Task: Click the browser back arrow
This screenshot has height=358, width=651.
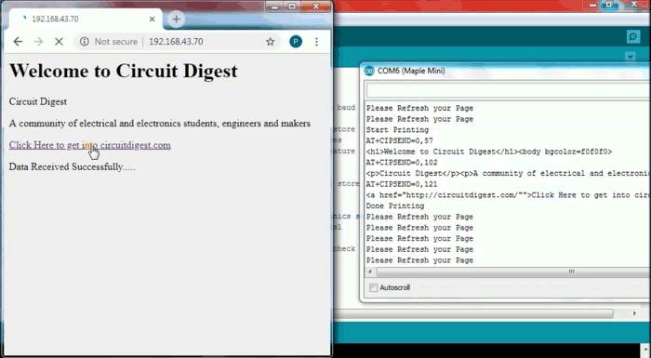Action: click(18, 42)
